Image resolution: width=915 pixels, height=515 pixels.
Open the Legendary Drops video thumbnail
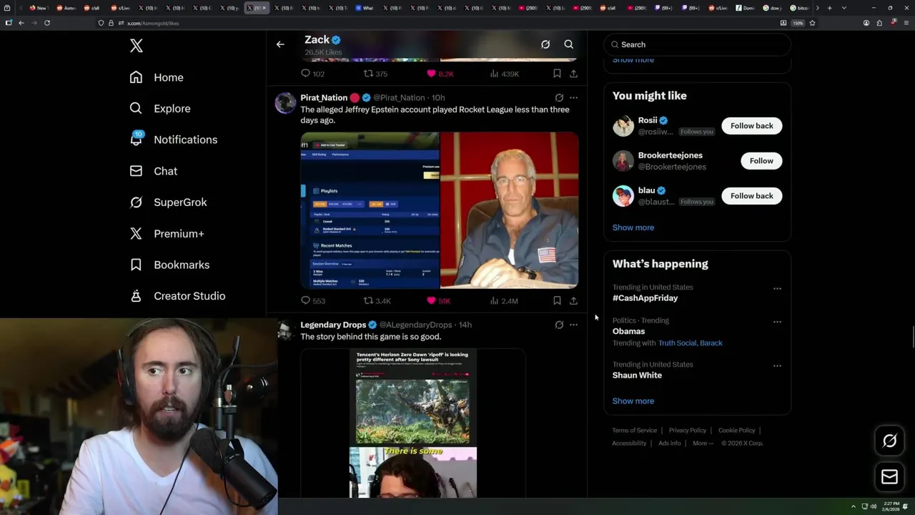tap(413, 423)
